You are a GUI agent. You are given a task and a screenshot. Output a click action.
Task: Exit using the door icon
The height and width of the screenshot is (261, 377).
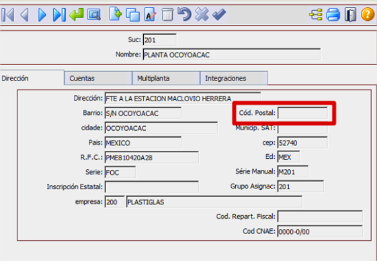point(350,14)
